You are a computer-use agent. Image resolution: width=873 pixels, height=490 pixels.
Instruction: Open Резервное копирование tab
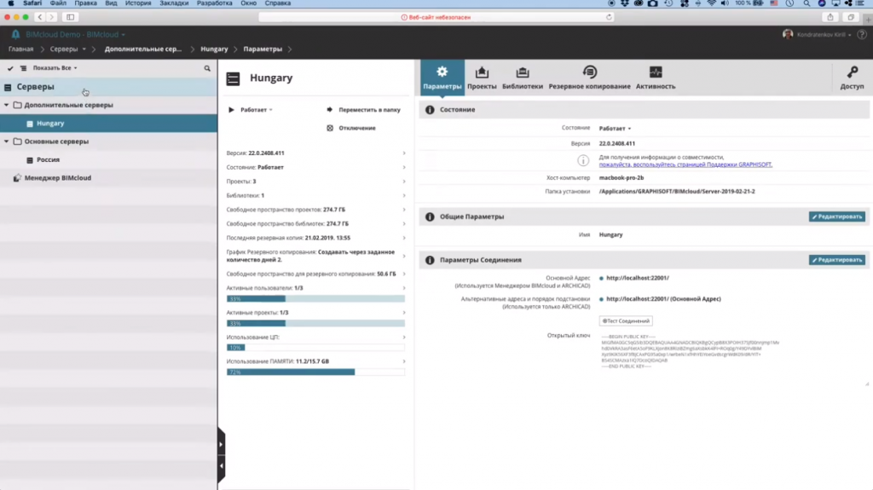pyautogui.click(x=590, y=78)
